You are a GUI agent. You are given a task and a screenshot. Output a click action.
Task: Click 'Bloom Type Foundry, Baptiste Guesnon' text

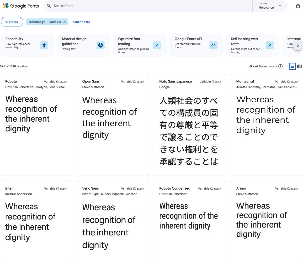tap(110, 194)
